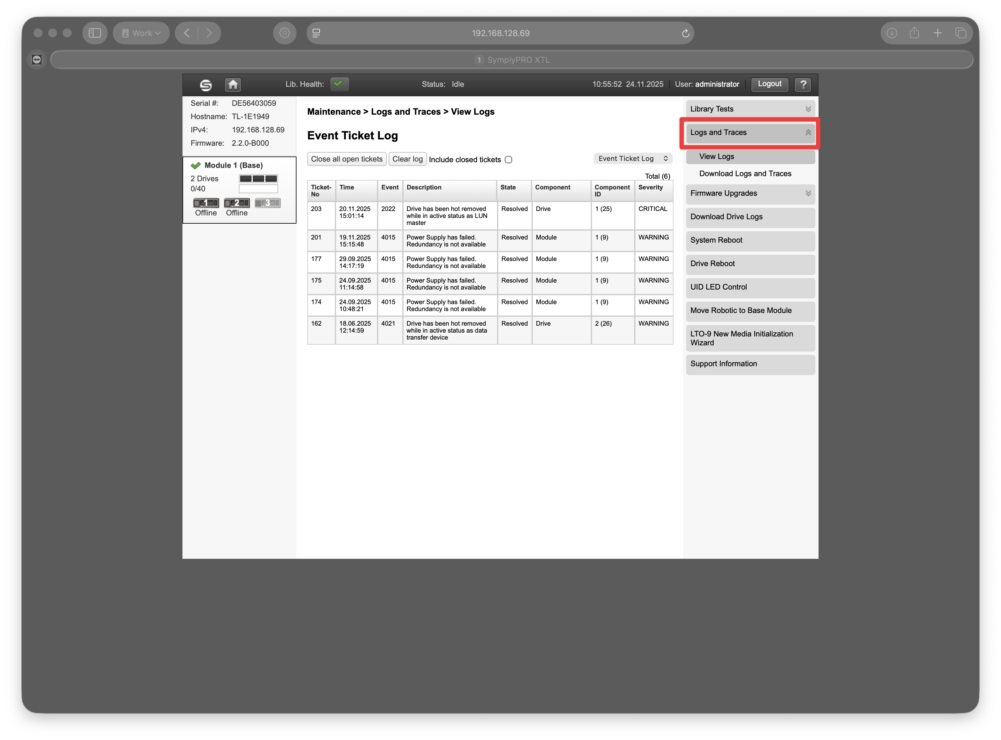Image resolution: width=1001 pixels, height=740 pixels.
Task: Click the browser address bar
Action: pyautogui.click(x=500, y=33)
